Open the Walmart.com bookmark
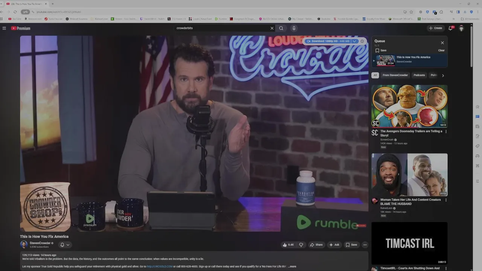This screenshot has height=271, width=482. tap(99, 19)
